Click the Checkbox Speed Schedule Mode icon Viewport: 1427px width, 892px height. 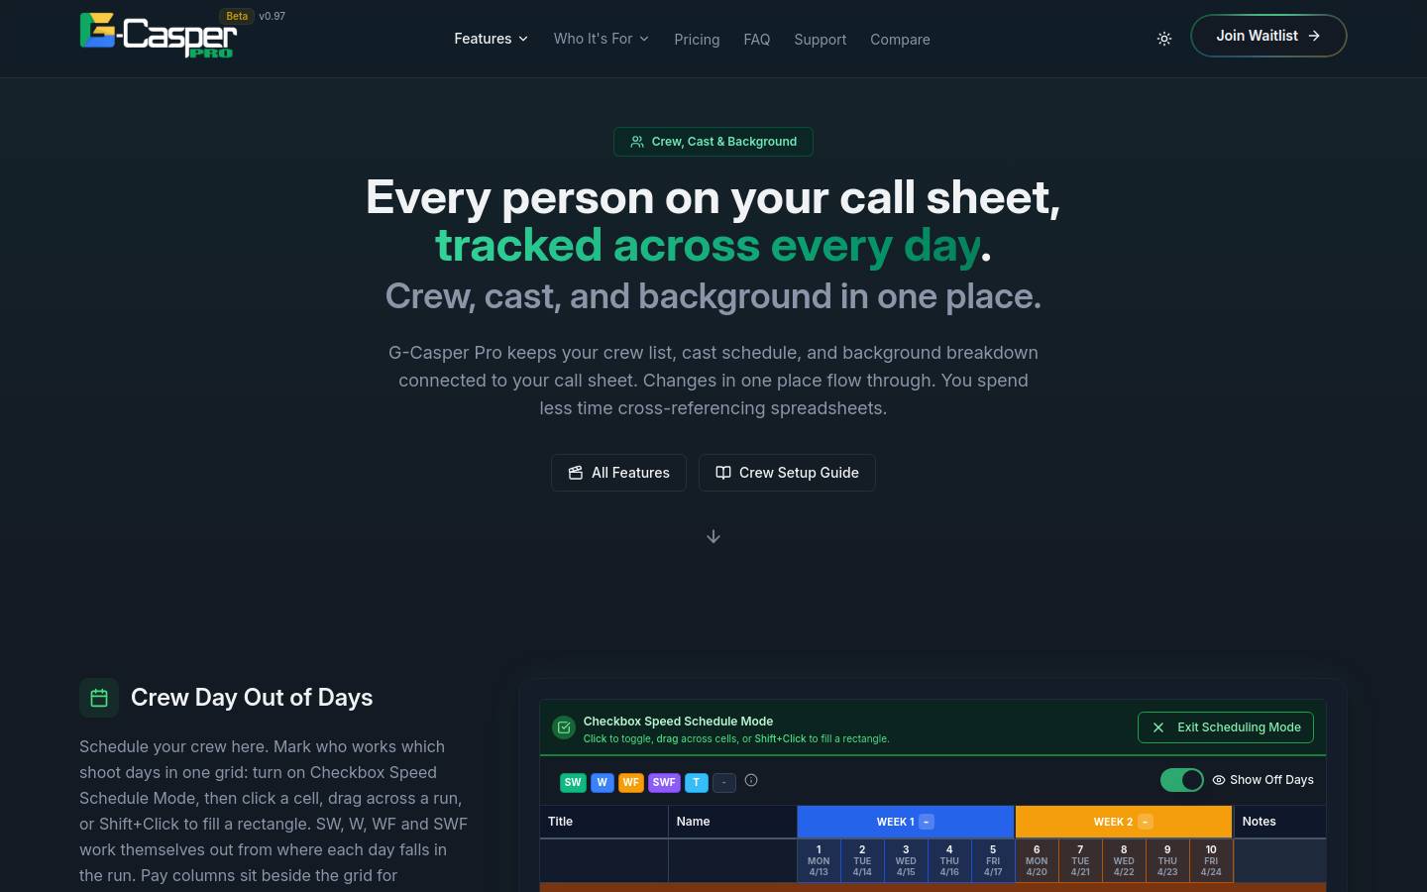tap(564, 728)
